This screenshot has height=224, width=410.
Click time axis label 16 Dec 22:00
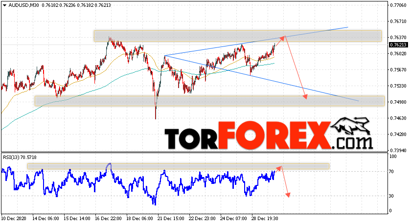108,218
